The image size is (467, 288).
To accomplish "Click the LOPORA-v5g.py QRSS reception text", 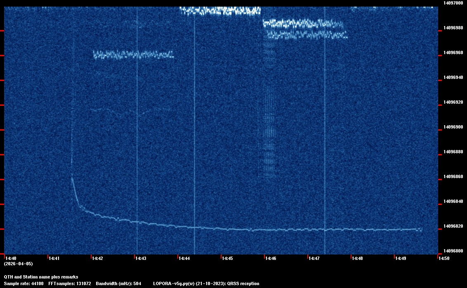I will 206,283.
